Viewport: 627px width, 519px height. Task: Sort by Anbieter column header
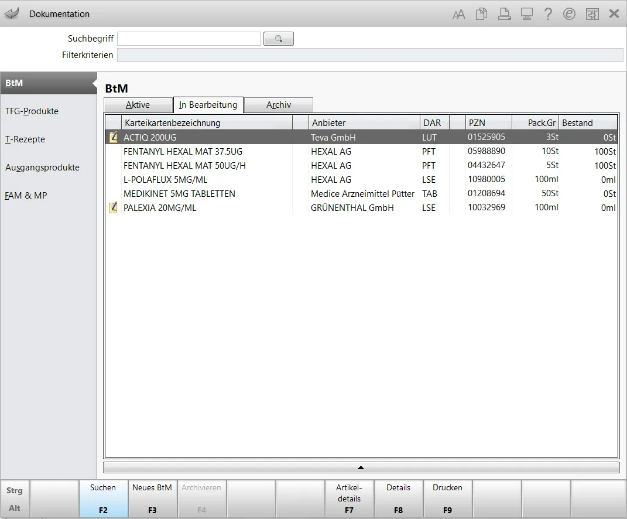[x=364, y=123]
